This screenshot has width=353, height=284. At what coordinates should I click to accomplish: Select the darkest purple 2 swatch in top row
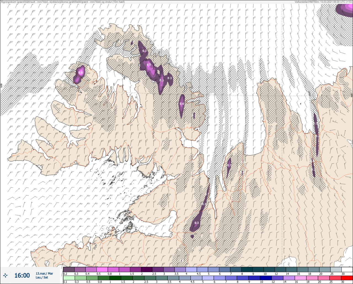pos(146,269)
